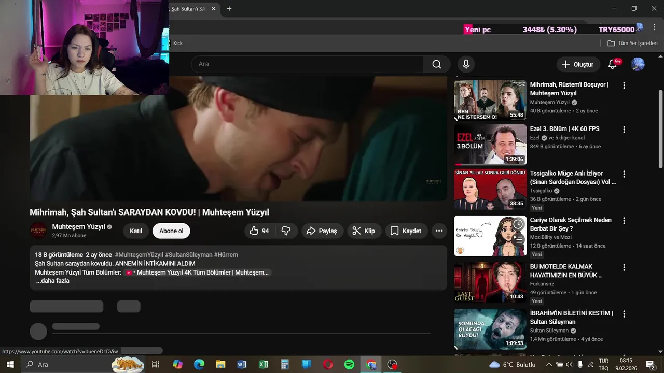
Task: Open Calculator from the taskbar
Action: coord(285,364)
